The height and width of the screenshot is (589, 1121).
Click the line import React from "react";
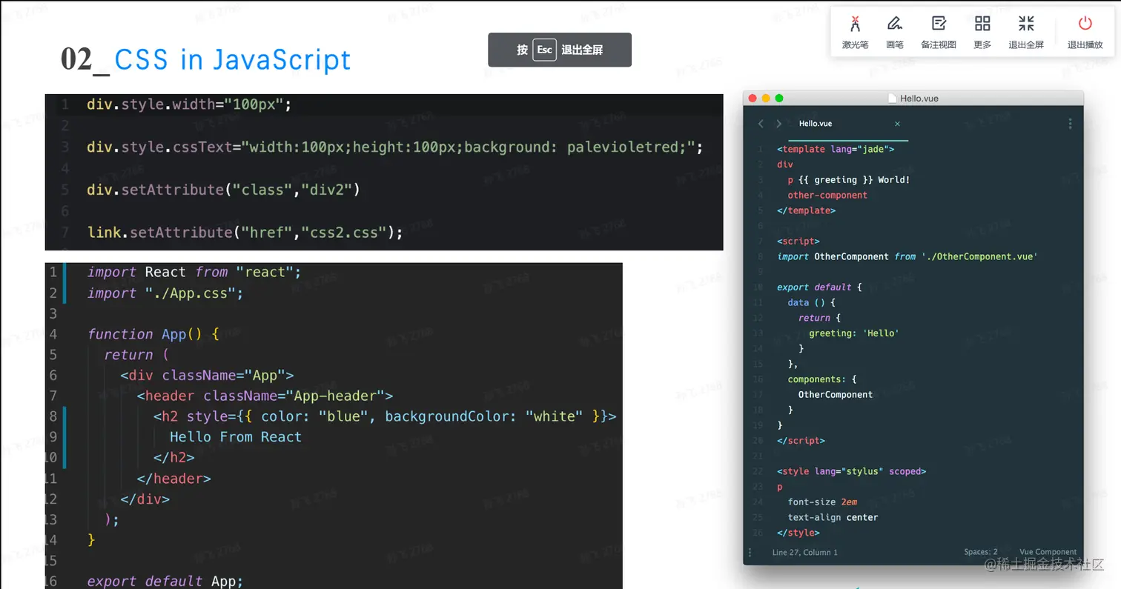coord(194,272)
